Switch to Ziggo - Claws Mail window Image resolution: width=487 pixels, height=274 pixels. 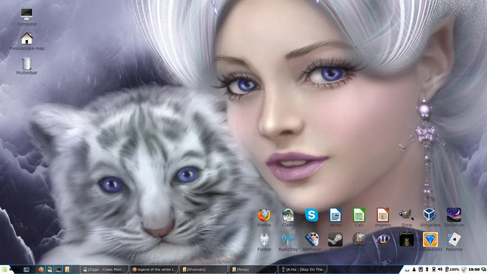coord(104,269)
